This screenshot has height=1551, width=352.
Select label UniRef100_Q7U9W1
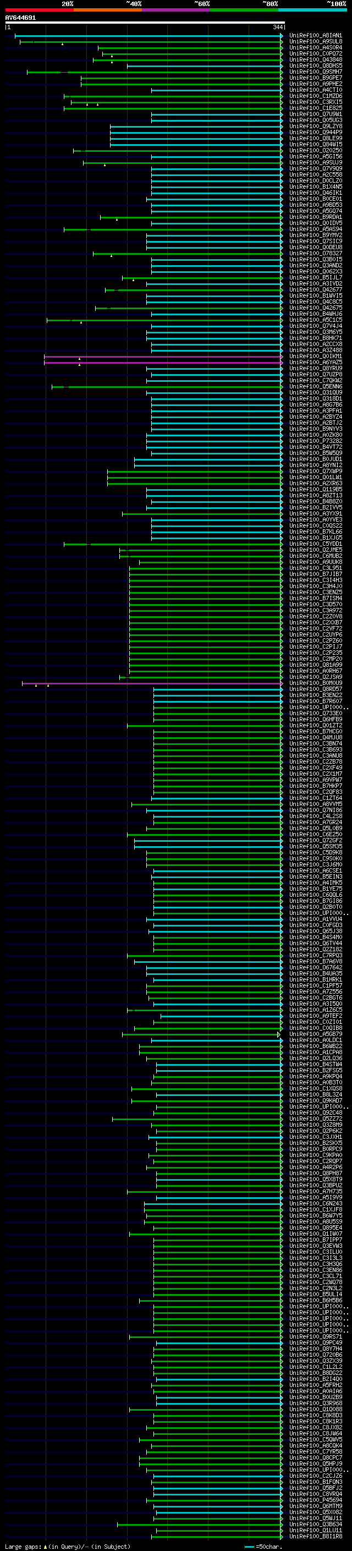[315, 114]
